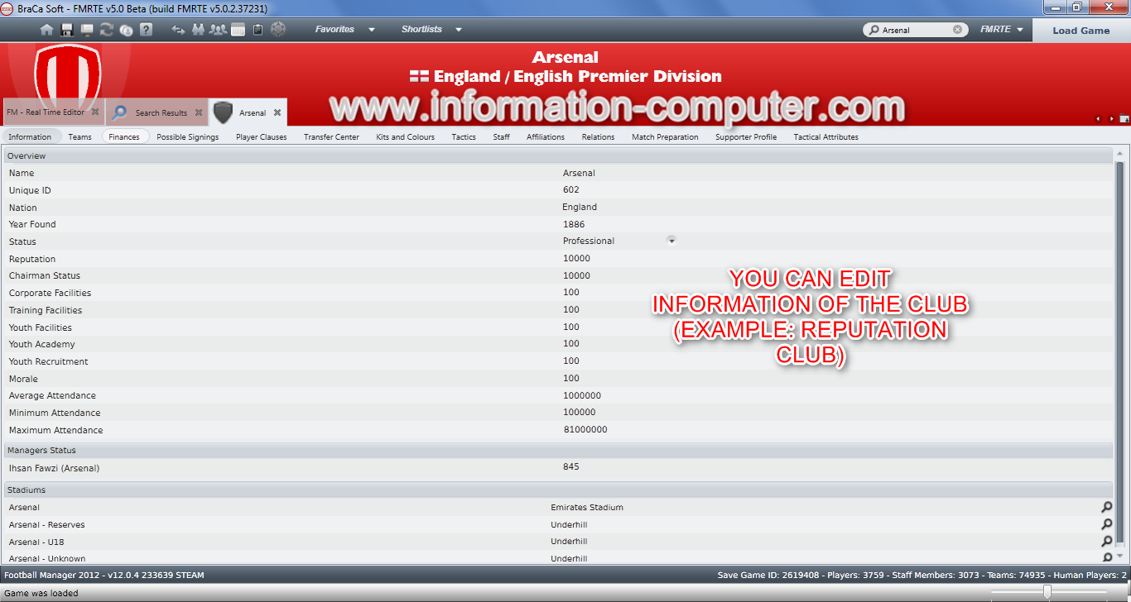Select the Emirates Stadium text
The height and width of the screenshot is (602, 1131).
587,508
